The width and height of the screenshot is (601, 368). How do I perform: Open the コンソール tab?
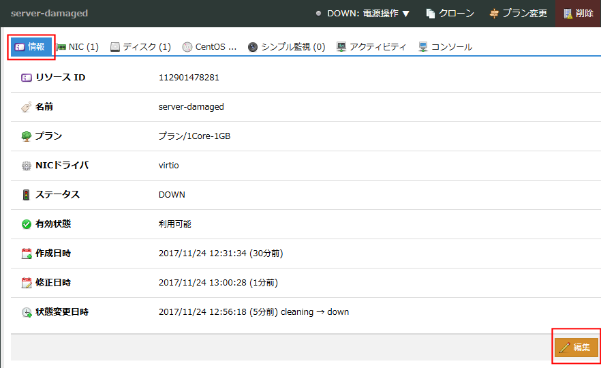tap(445, 47)
